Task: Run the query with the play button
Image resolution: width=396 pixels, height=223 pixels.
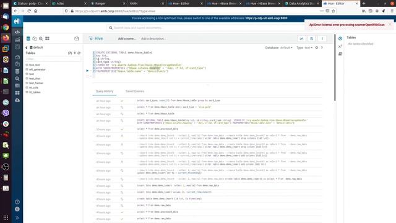Action: coord(87,71)
